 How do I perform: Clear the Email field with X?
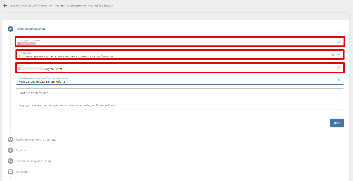pyautogui.click(x=339, y=67)
